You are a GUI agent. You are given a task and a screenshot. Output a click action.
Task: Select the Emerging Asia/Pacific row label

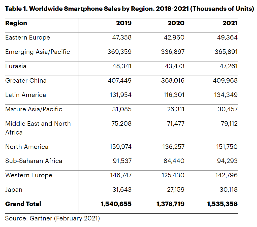pos(38,52)
